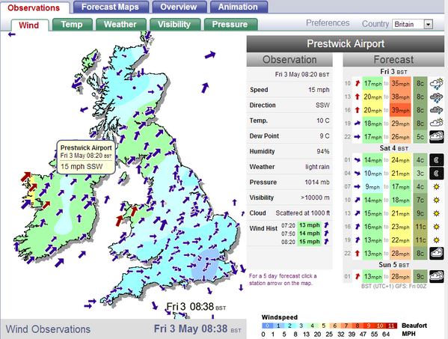The width and height of the screenshot is (448, 339).
Task: Click the Country selector showing Britain
Action: (413, 25)
